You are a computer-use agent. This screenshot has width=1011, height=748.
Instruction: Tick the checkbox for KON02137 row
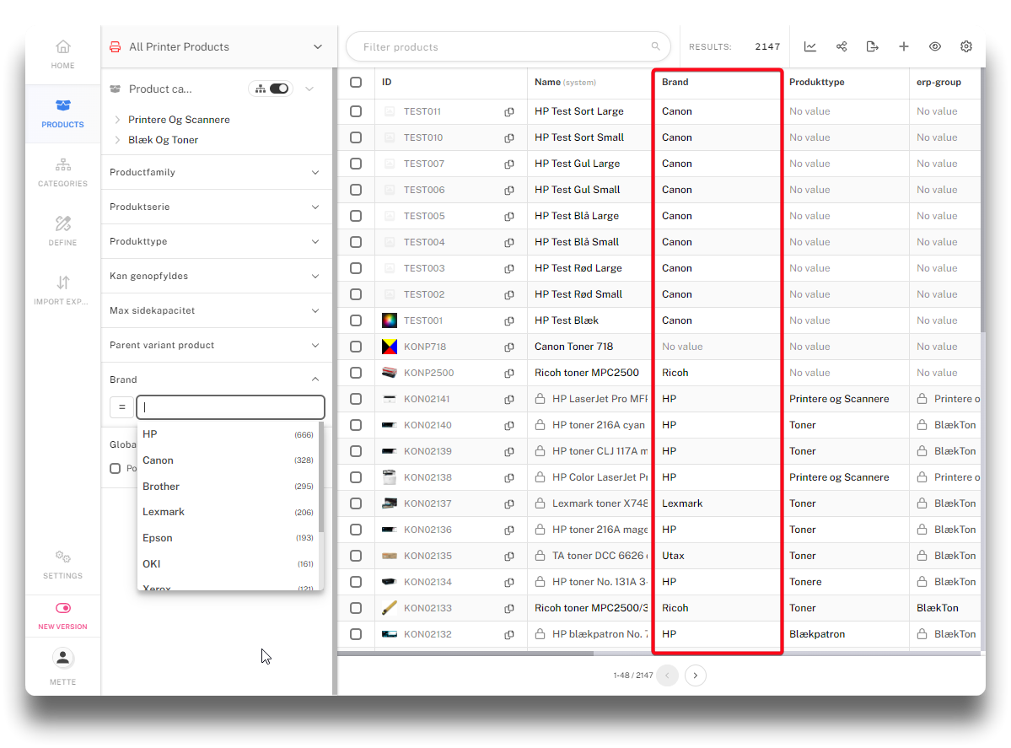coord(356,503)
